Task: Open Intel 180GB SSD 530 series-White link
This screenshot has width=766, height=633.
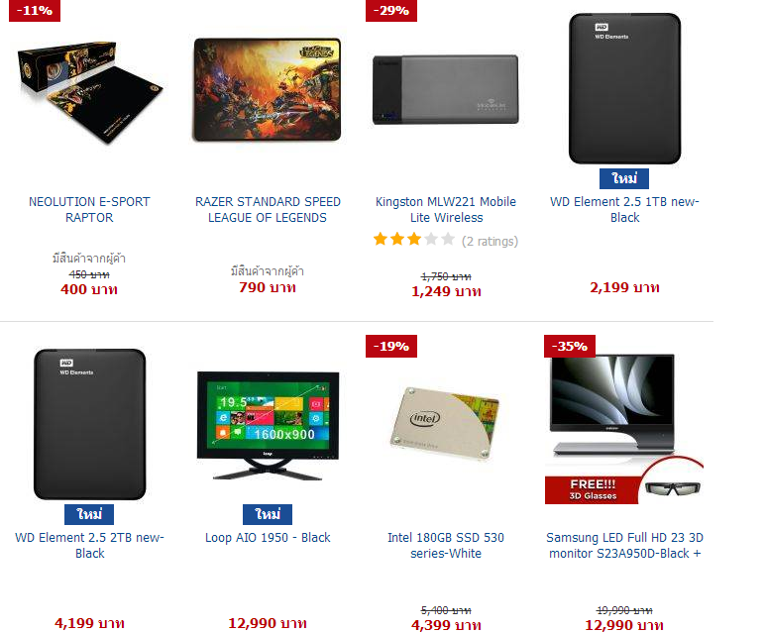Action: pyautogui.click(x=446, y=545)
